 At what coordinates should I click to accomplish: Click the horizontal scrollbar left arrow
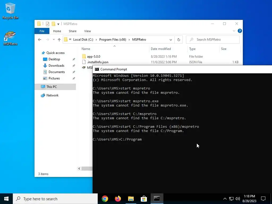click(79, 168)
